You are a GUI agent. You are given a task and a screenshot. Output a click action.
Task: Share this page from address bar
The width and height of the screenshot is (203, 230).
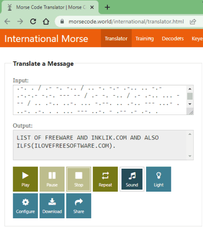pos(193,22)
